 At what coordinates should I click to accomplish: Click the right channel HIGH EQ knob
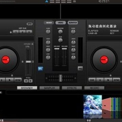coord(73,42)
